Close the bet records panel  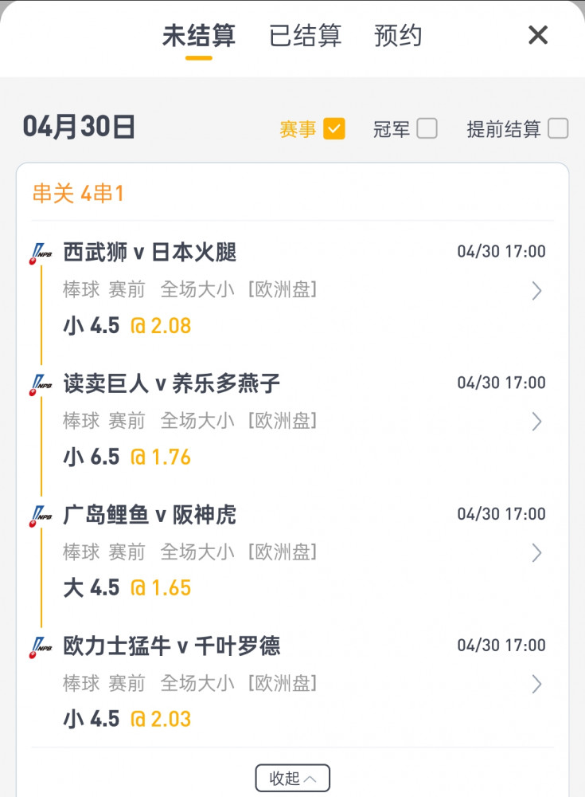538,35
